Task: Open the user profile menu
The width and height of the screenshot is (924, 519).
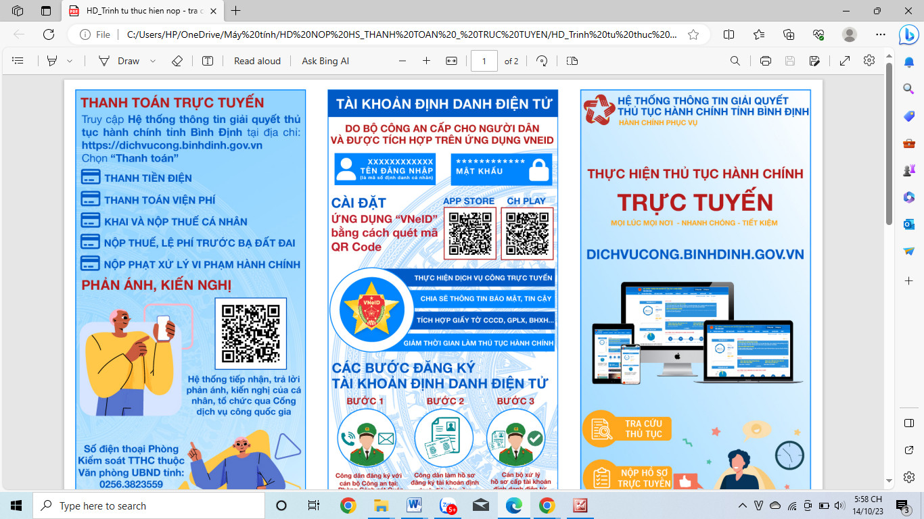Action: click(850, 34)
